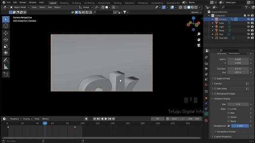Select the Text.001 object in outliner
The height and width of the screenshot is (143, 255).
pos(223,38)
